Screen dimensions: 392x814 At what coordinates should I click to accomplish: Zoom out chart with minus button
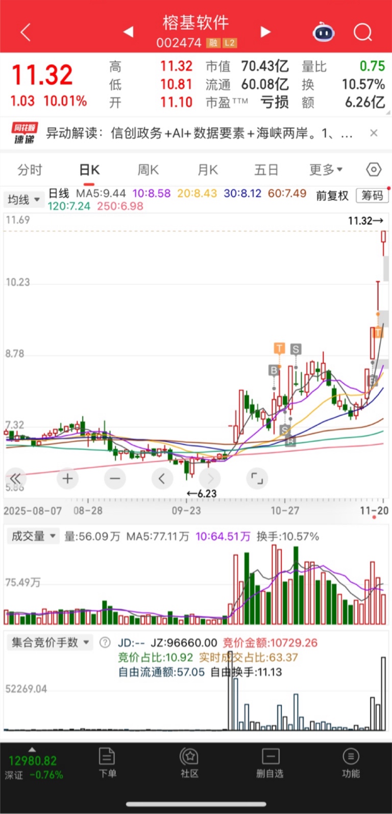[x=115, y=478]
